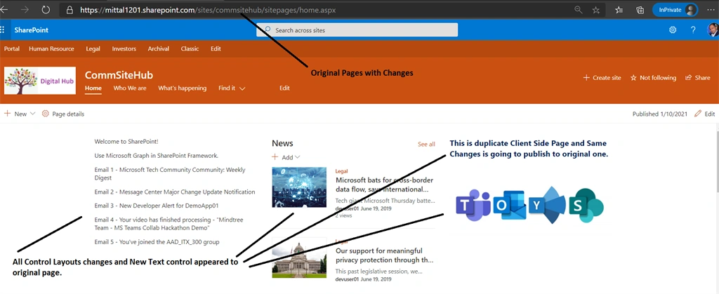
Task: Add this page to favorites with the star
Action: pos(595,10)
